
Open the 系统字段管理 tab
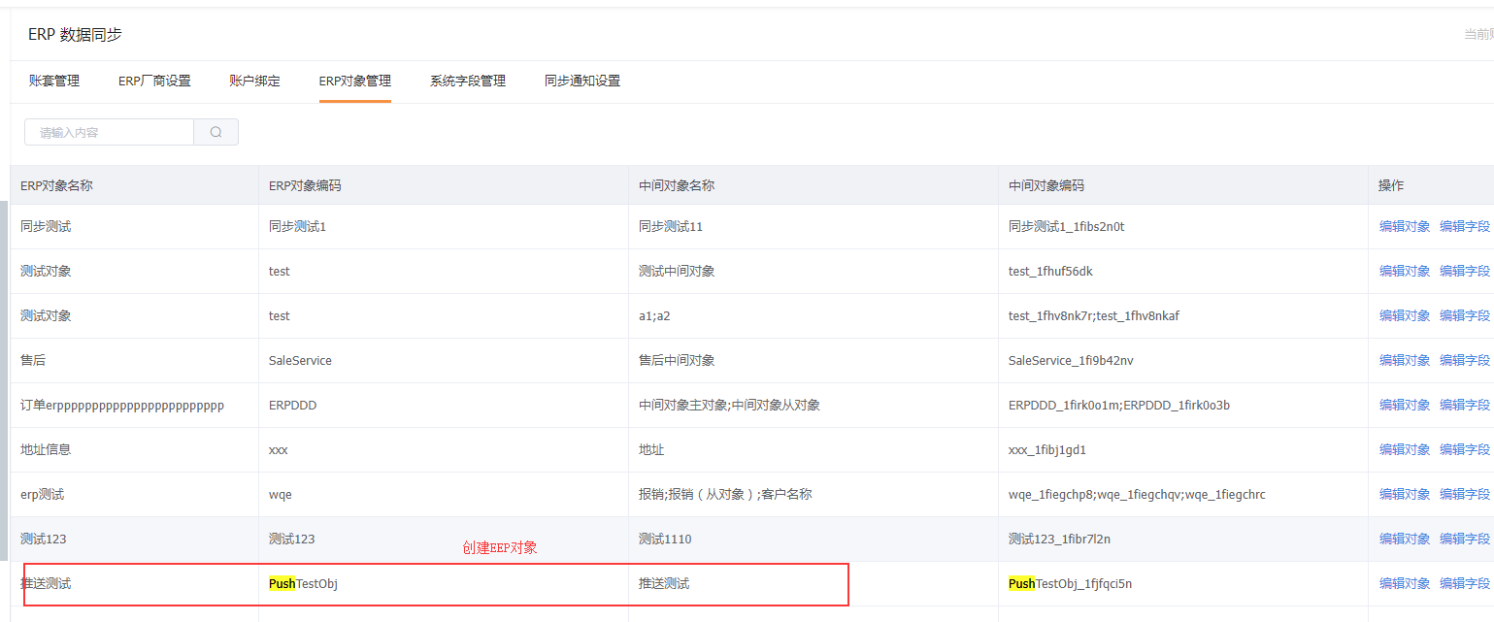tap(468, 82)
